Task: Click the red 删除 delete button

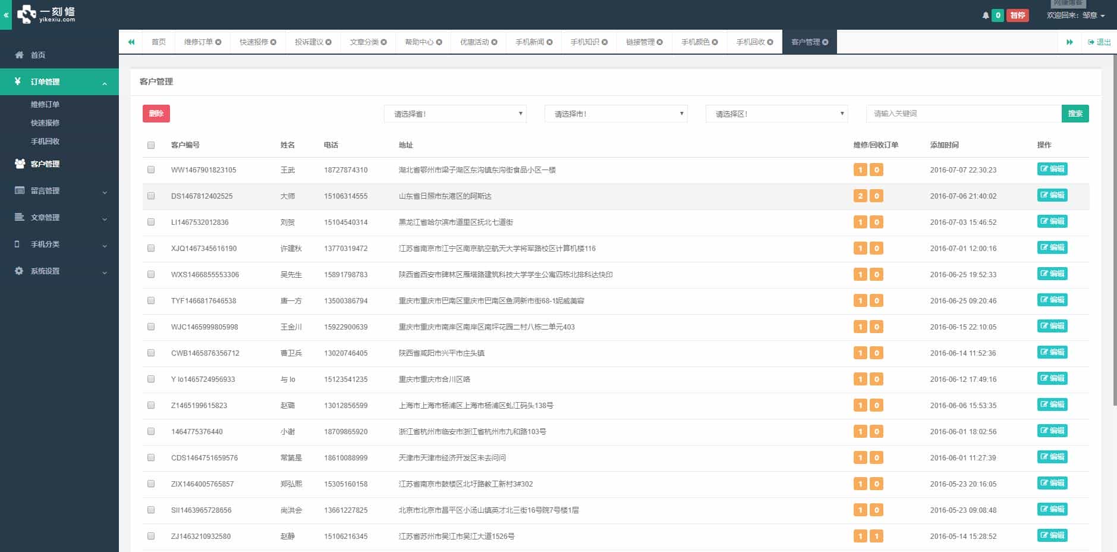Action: [156, 113]
